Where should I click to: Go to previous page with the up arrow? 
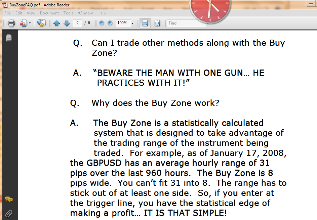[57, 23]
